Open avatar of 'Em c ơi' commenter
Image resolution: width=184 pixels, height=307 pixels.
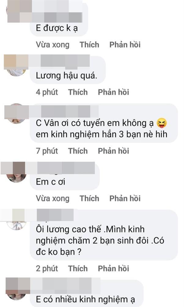tap(17, 173)
